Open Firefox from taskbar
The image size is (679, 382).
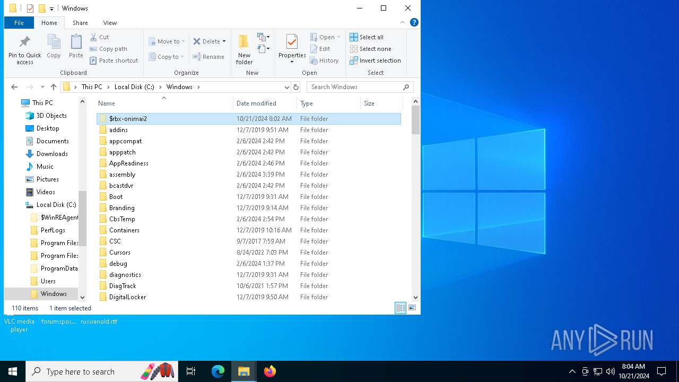270,371
